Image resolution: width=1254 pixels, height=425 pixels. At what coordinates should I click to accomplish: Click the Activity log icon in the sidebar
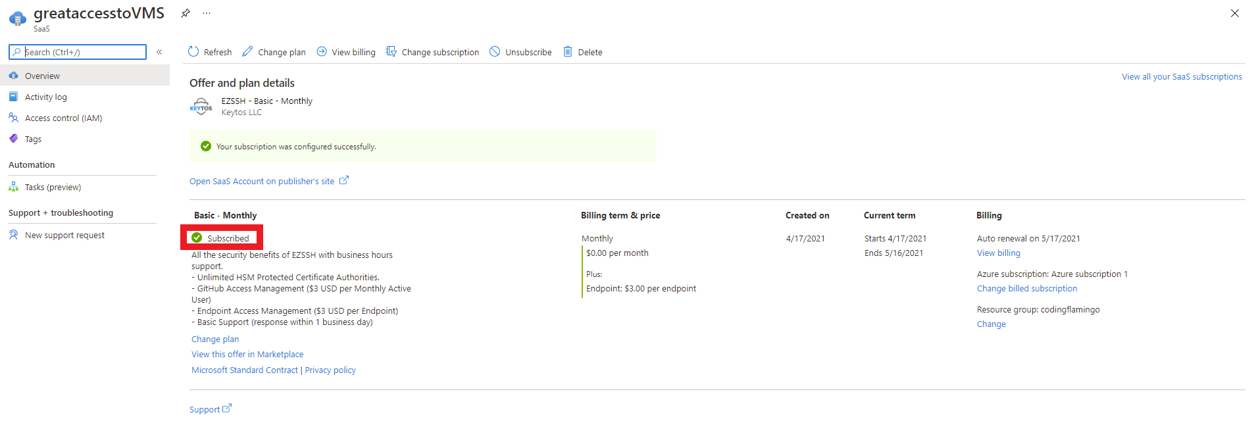click(x=13, y=97)
